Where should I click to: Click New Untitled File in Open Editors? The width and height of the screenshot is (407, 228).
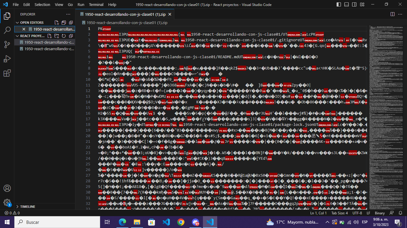click(57, 23)
